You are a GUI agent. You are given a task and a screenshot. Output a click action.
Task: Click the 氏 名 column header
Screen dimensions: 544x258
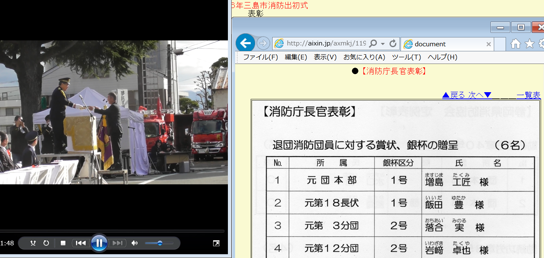478,163
